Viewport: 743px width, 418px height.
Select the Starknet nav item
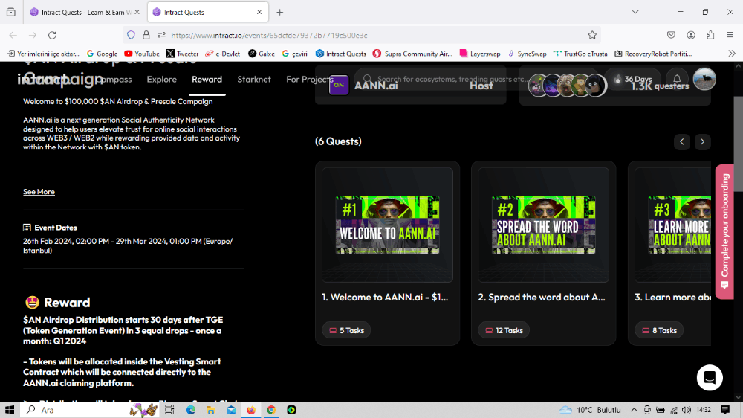point(254,80)
